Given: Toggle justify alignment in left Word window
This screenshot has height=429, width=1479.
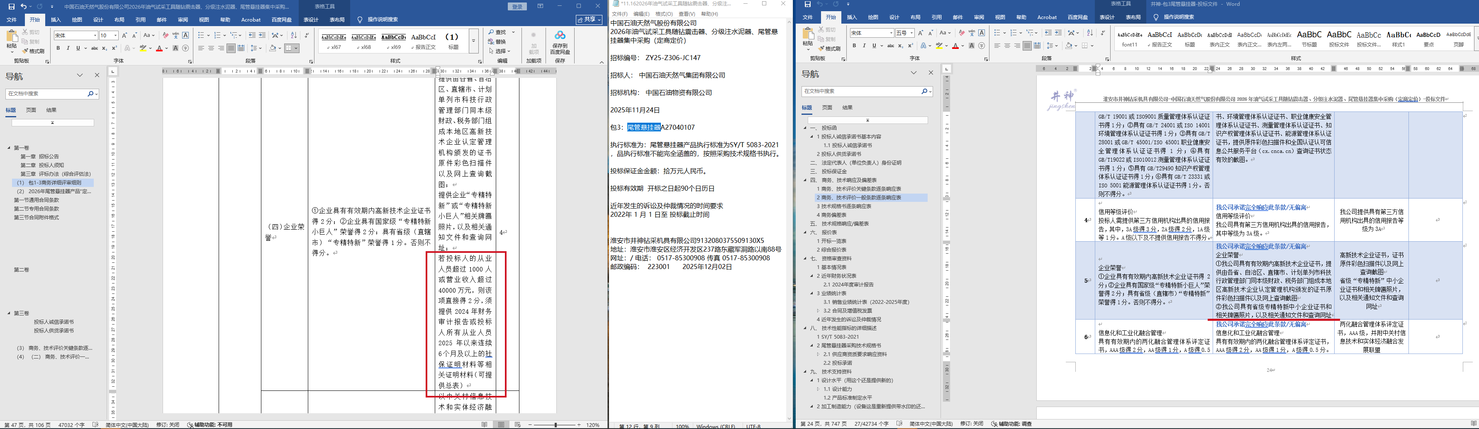Looking at the screenshot, I should (231, 48).
